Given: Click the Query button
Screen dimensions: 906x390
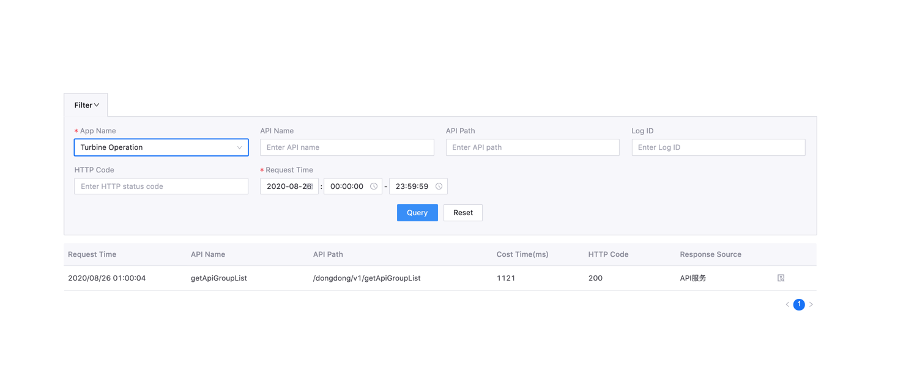Looking at the screenshot, I should (x=417, y=213).
